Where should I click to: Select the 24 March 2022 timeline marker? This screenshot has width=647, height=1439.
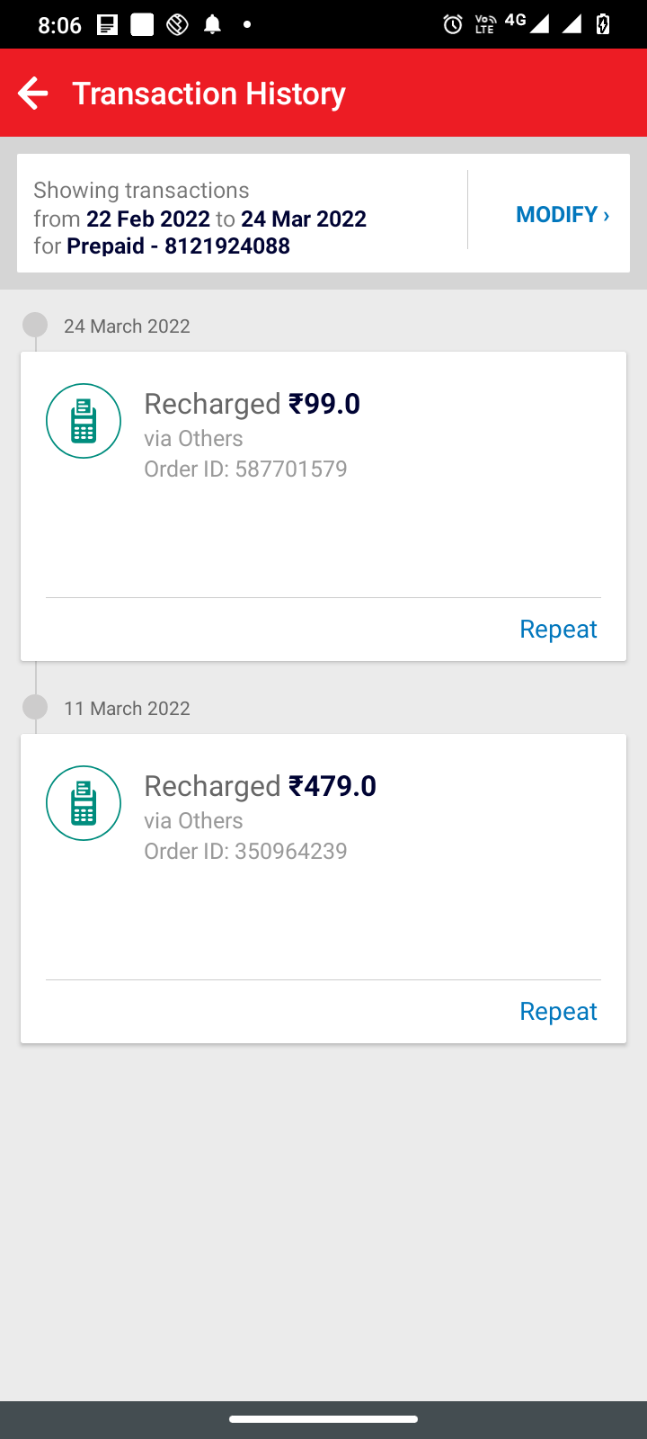35,325
